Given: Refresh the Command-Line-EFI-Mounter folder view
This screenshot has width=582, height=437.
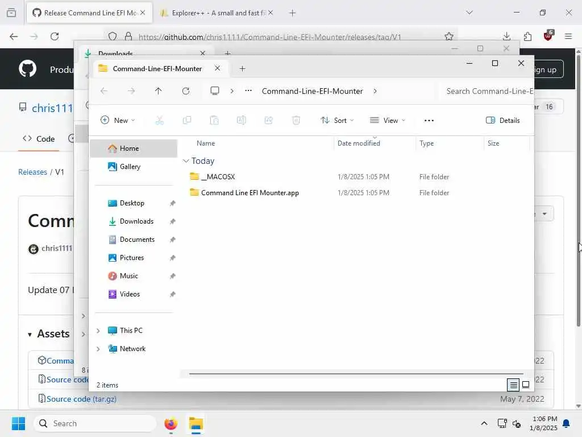Looking at the screenshot, I should point(186,91).
